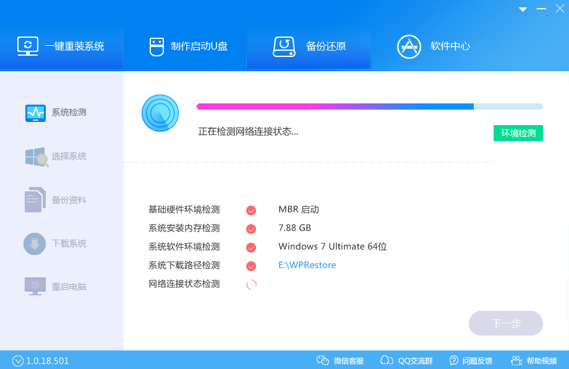
Task: Expand the dropdown arrow near window controls
Action: (x=522, y=9)
